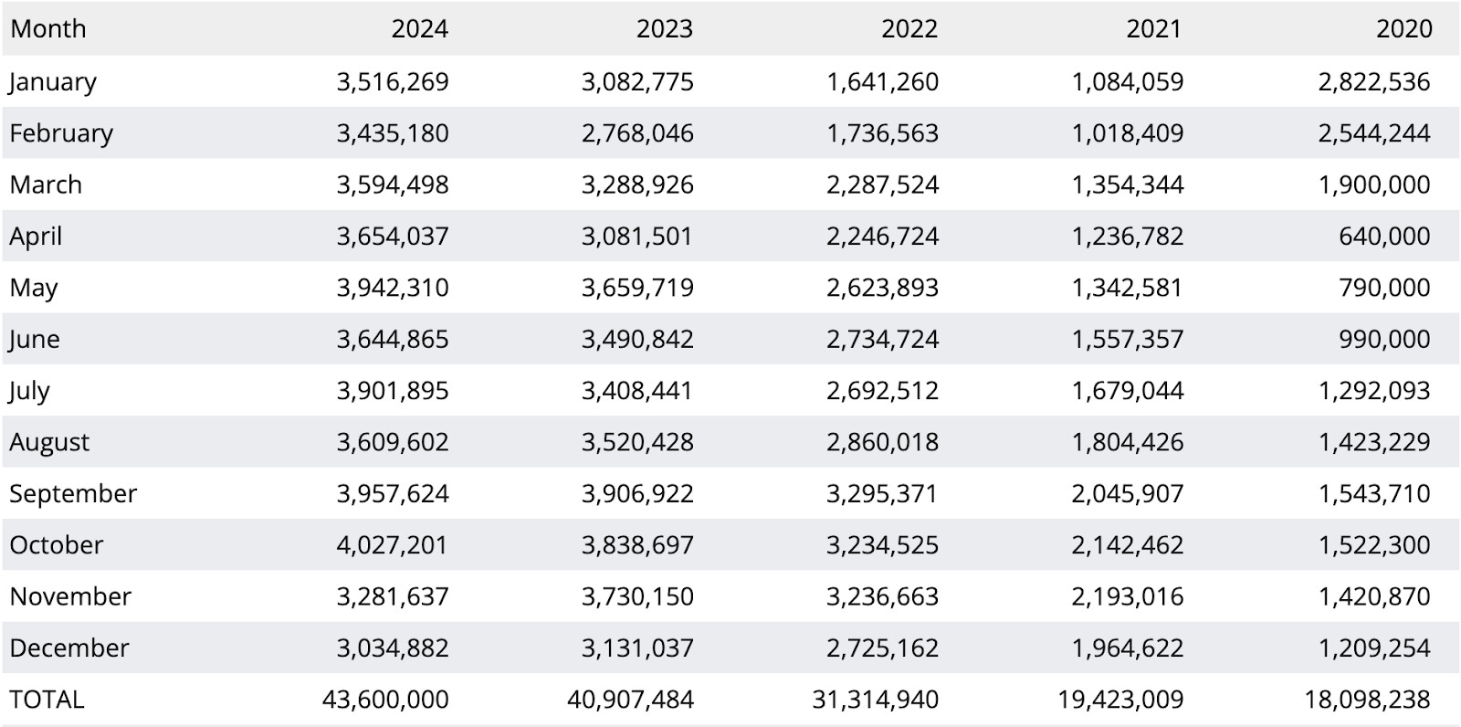Screen dimensions: 1461x727
Task: Click the 2023 column header
Action: pos(664,29)
